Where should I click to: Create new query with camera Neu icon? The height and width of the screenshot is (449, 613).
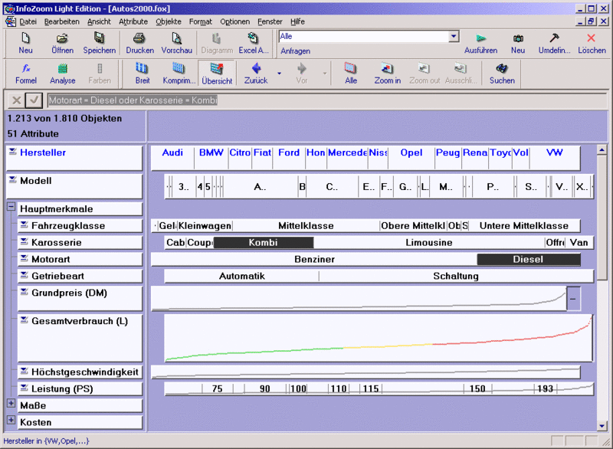pyautogui.click(x=518, y=44)
